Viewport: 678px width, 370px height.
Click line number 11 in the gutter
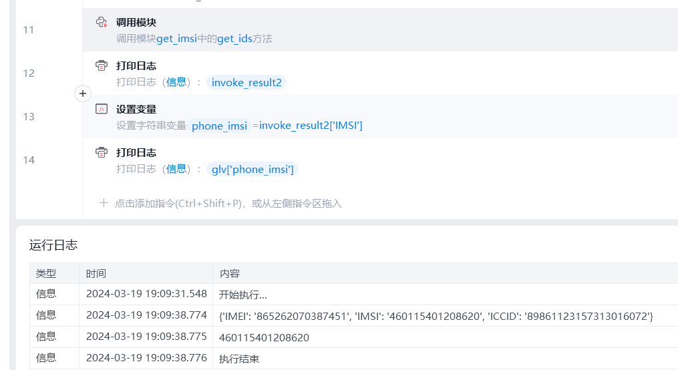[x=29, y=30]
